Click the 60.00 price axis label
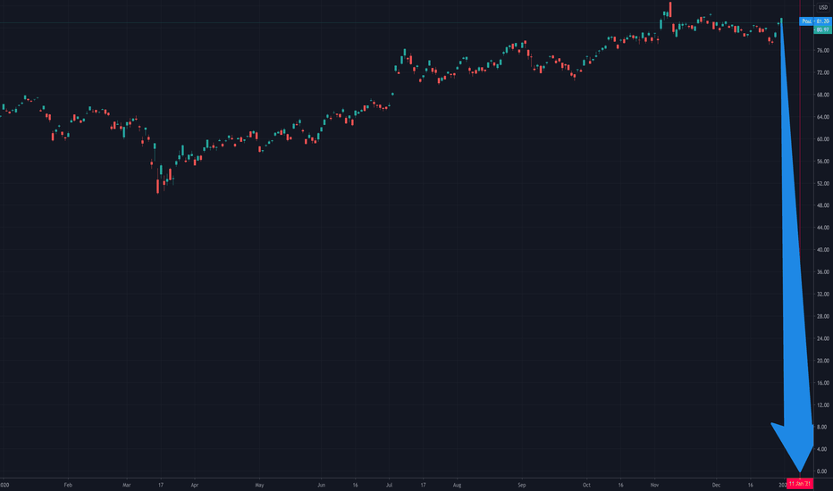Viewport: 833px width, 491px height. click(x=823, y=139)
